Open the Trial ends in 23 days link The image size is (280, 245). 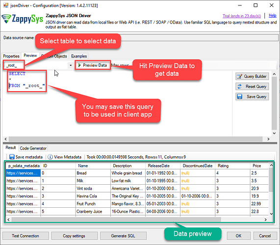(242, 16)
